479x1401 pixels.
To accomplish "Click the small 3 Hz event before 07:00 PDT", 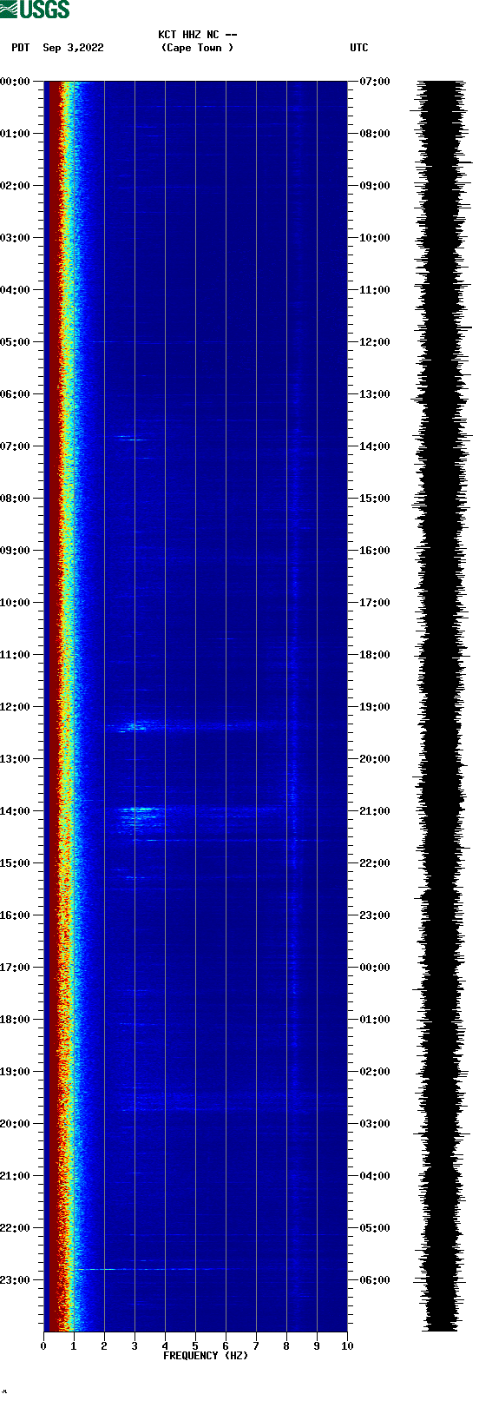I will (x=131, y=439).
